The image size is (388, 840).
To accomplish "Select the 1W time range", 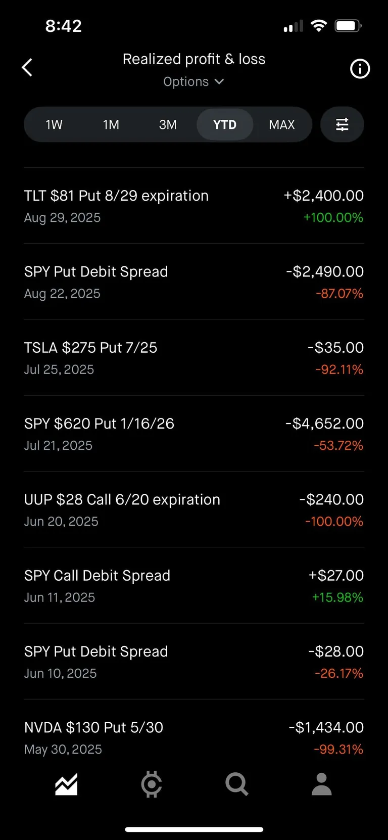I will (x=54, y=124).
